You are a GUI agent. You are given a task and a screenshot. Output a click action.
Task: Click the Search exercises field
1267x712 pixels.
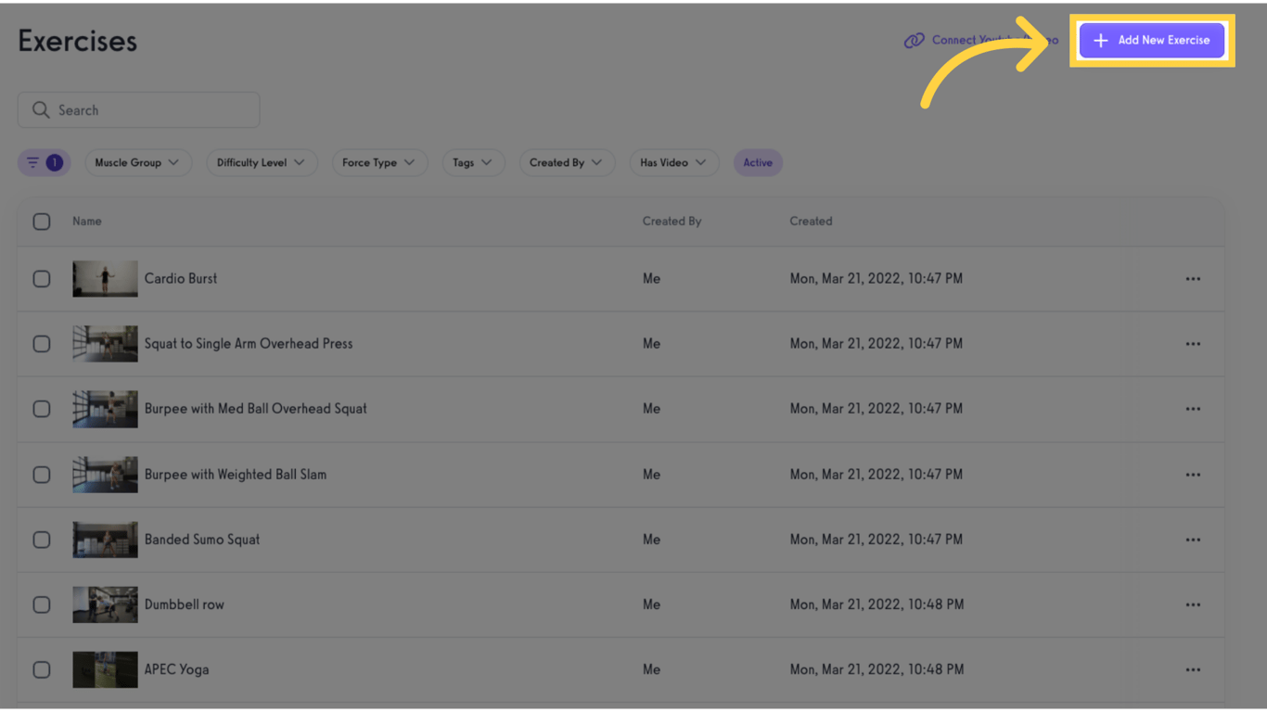[x=153, y=110]
